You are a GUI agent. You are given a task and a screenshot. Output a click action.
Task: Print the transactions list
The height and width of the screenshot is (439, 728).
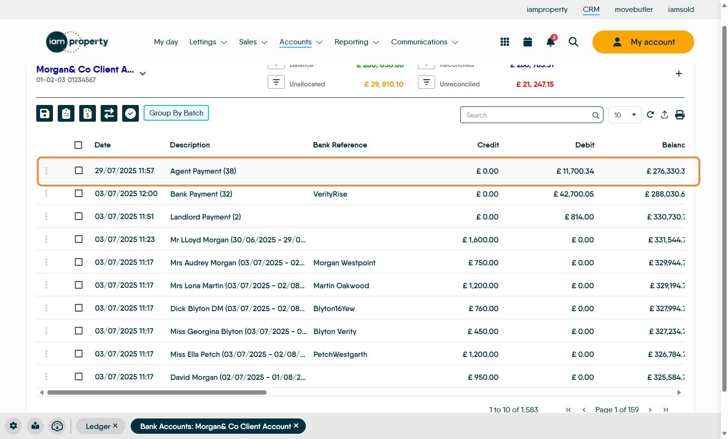coord(680,115)
